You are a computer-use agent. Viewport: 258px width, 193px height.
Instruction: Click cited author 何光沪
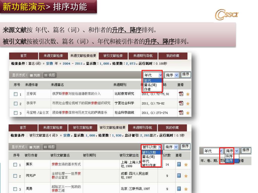(31, 175)
